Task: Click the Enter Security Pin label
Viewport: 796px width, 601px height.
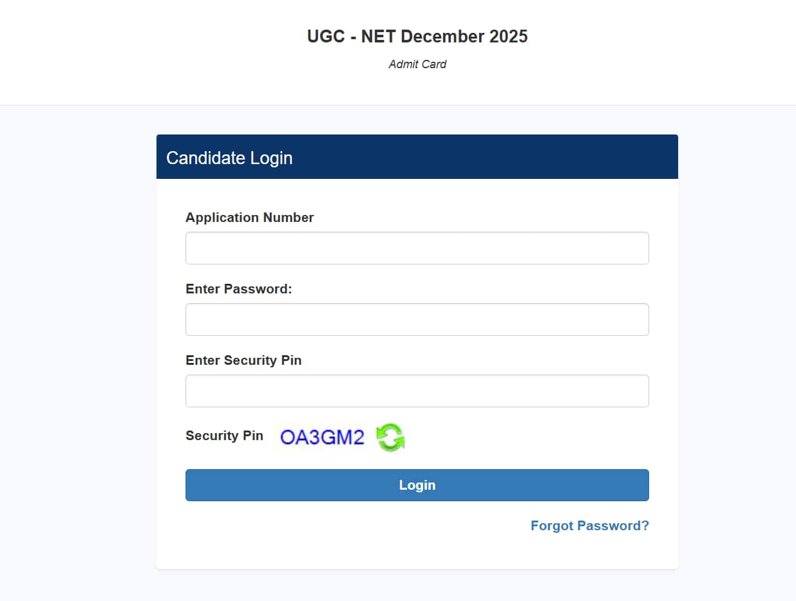Action: [x=243, y=360]
